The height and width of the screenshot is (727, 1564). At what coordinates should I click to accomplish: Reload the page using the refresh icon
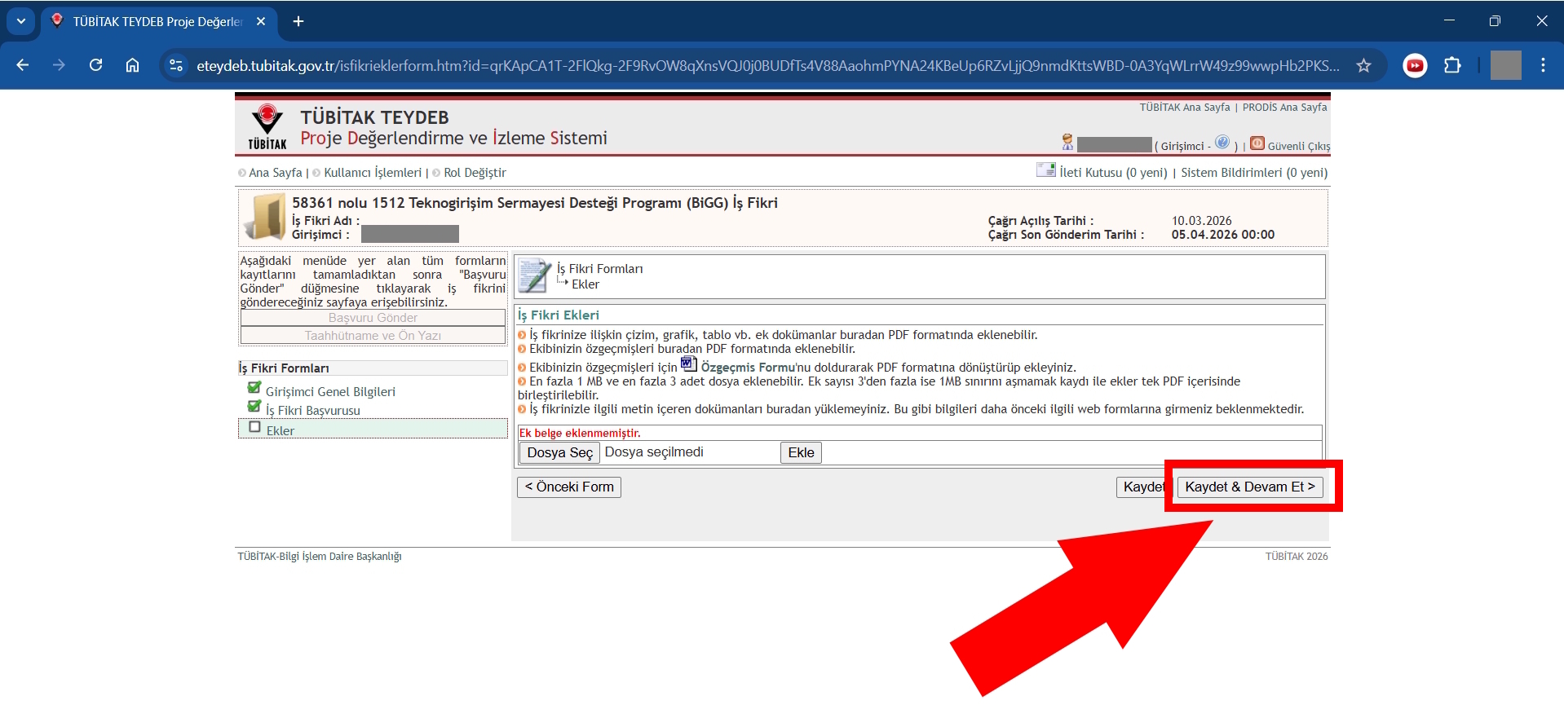pos(96,66)
